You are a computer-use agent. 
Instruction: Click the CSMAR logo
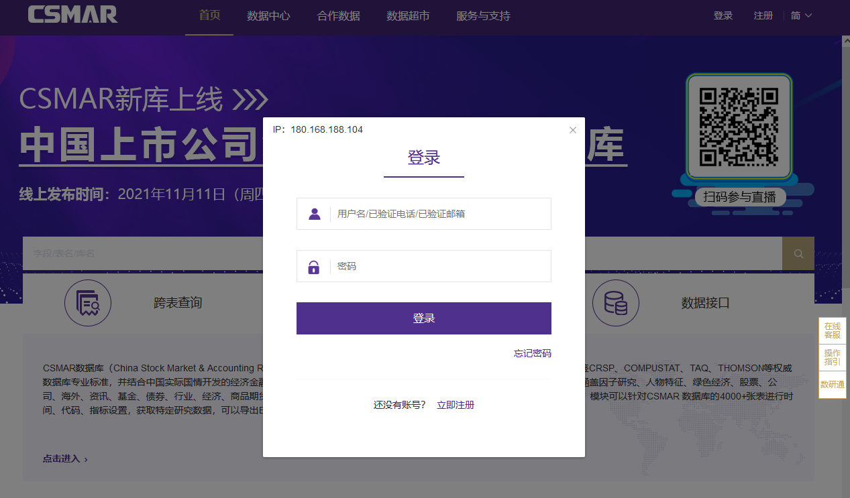(x=72, y=15)
